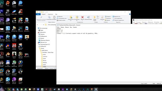The width and height of the screenshot is (162, 91).
Task: Open Notepad's Файл menu
Action: click(58, 27)
